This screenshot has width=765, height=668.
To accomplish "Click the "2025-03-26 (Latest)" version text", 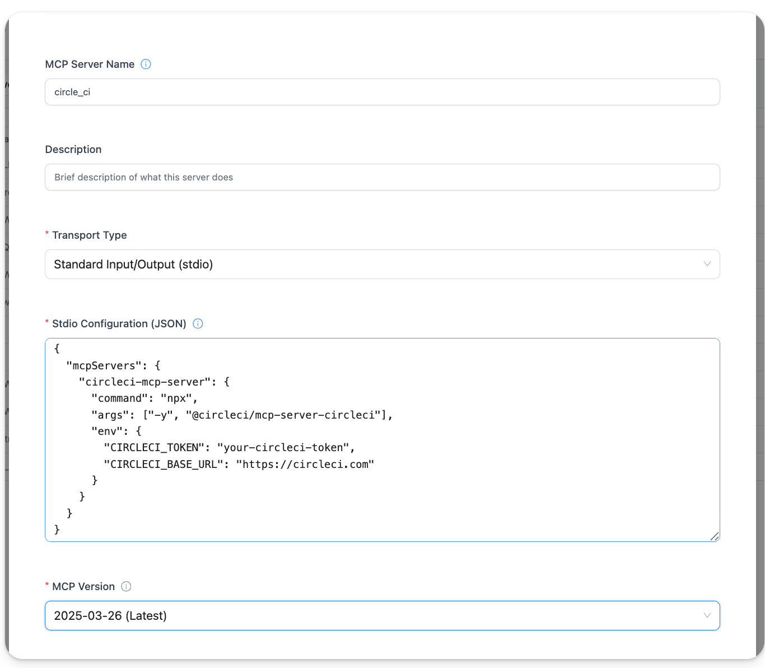I will click(110, 615).
